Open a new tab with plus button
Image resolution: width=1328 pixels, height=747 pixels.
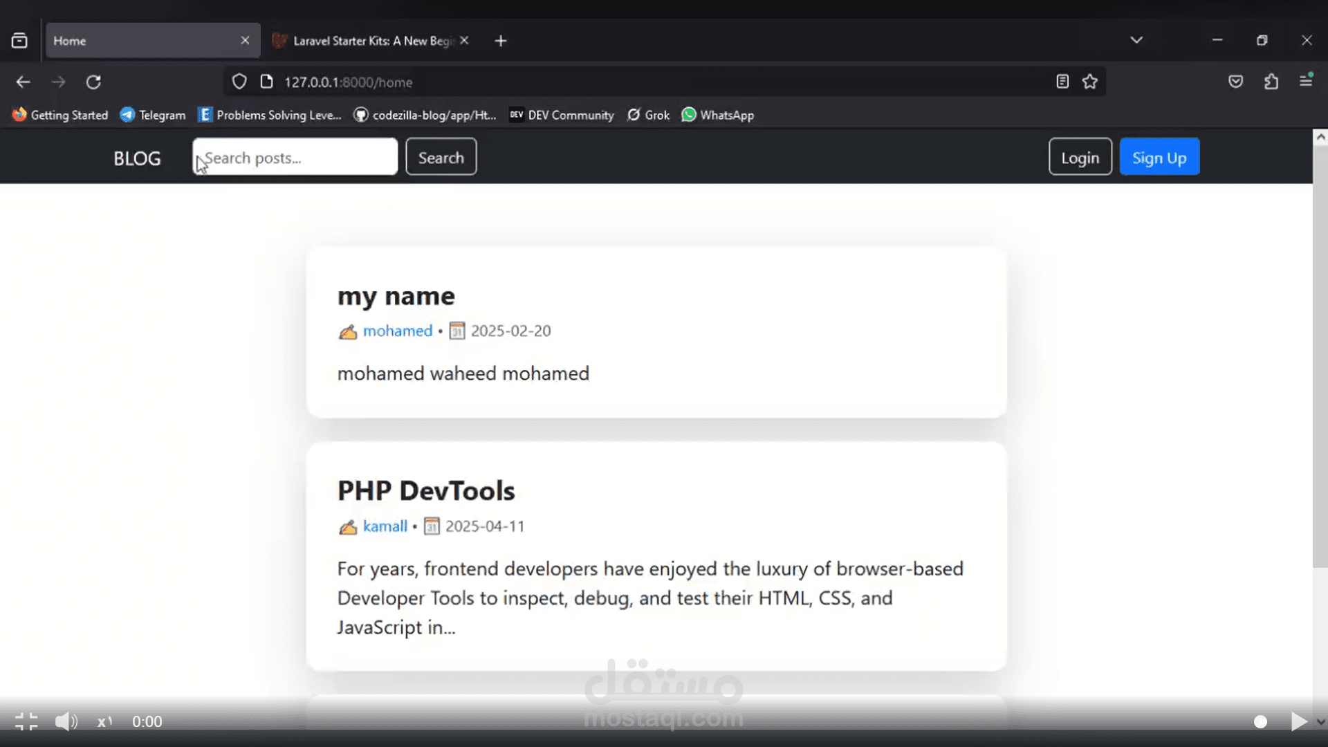click(501, 41)
